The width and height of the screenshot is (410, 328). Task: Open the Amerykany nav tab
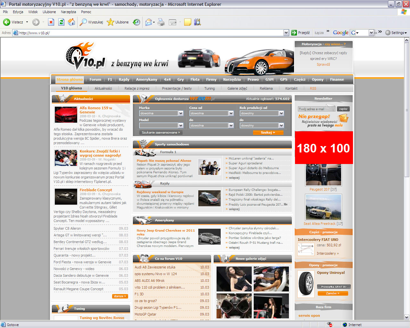coord(146,79)
